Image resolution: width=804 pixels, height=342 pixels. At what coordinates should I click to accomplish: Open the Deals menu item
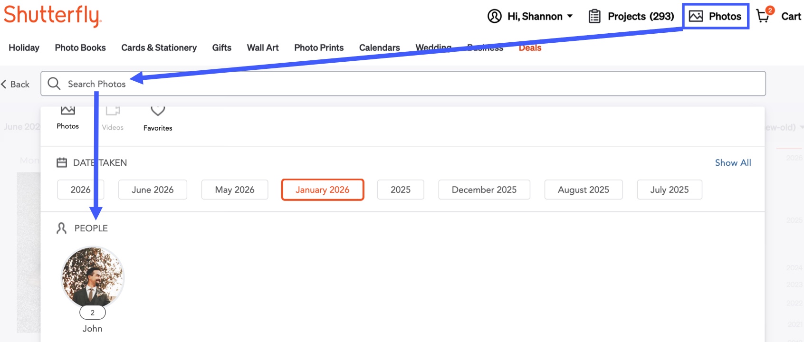click(530, 47)
